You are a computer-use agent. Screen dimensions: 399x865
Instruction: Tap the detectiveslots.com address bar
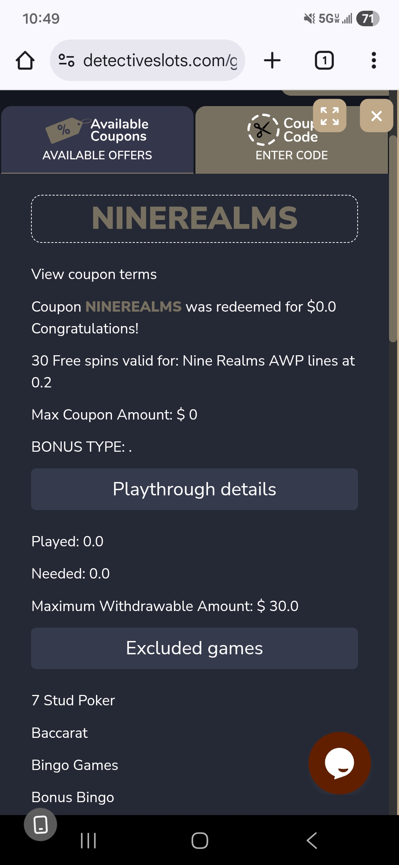click(x=160, y=60)
